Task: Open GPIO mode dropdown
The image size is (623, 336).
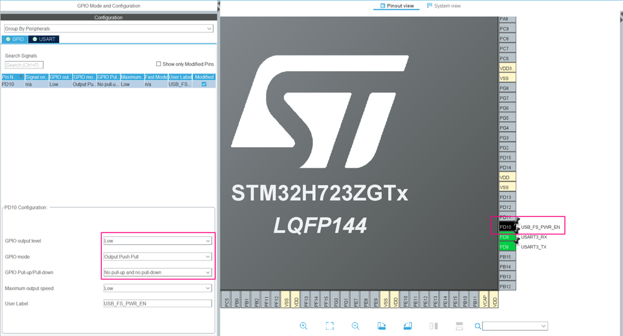Action: tap(157, 257)
